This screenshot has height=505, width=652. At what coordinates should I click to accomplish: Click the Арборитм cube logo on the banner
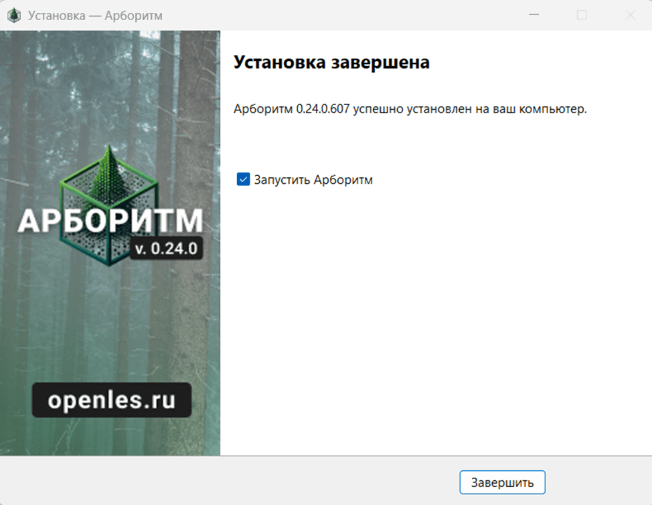point(109,205)
